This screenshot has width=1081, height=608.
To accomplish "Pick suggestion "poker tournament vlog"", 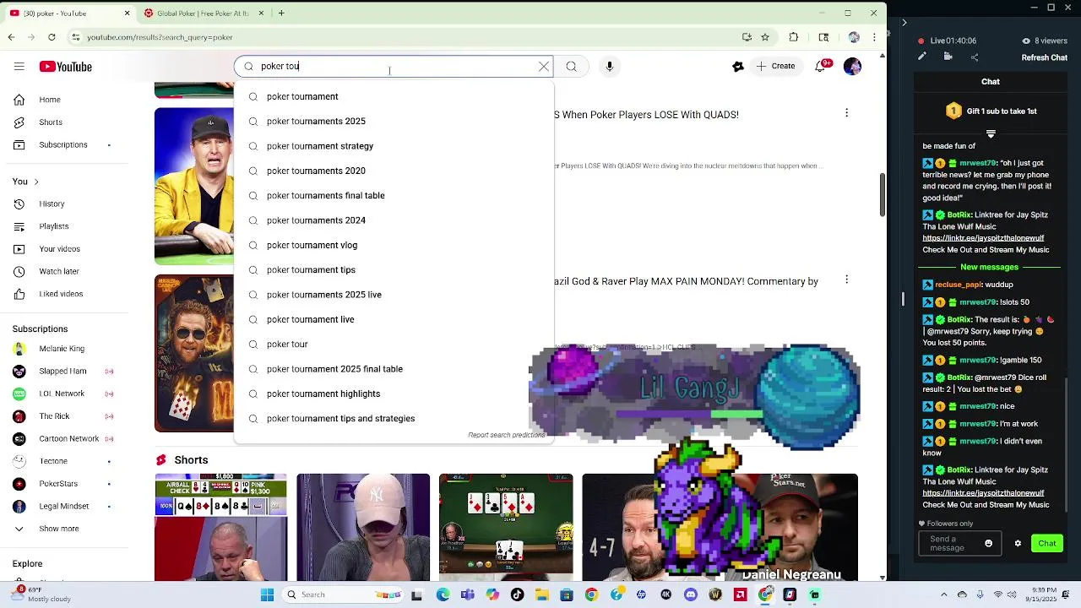I will (394, 245).
